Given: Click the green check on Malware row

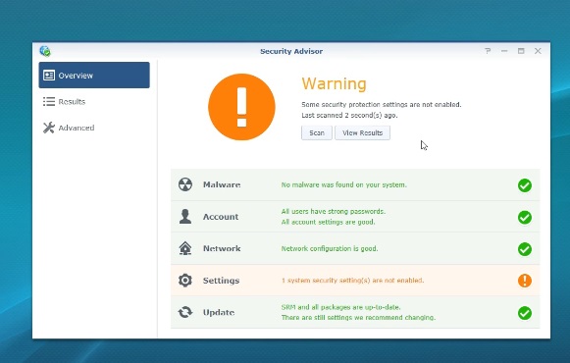Looking at the screenshot, I should [525, 185].
